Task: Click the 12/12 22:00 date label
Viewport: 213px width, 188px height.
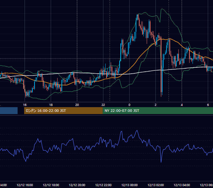Action: pyautogui.click(x=103, y=185)
